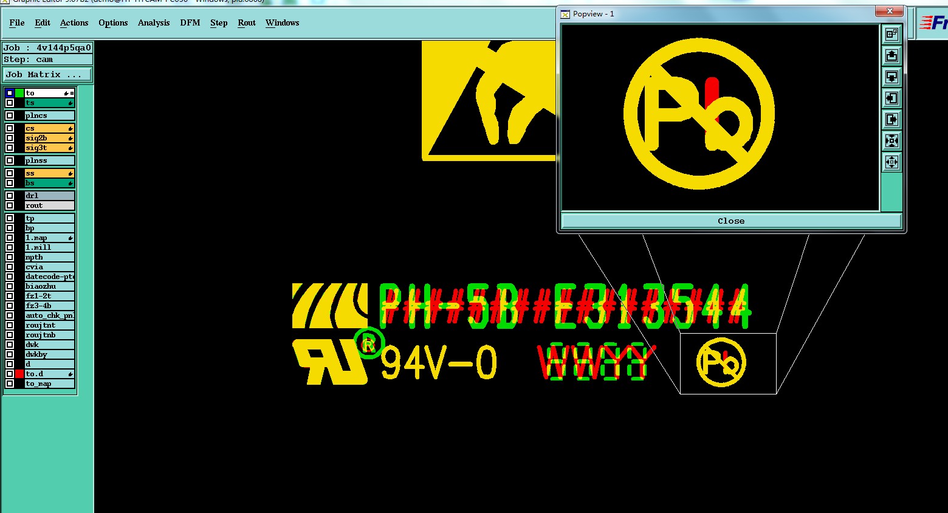Click the Close button in Popview
The height and width of the screenshot is (513, 948).
coord(731,221)
